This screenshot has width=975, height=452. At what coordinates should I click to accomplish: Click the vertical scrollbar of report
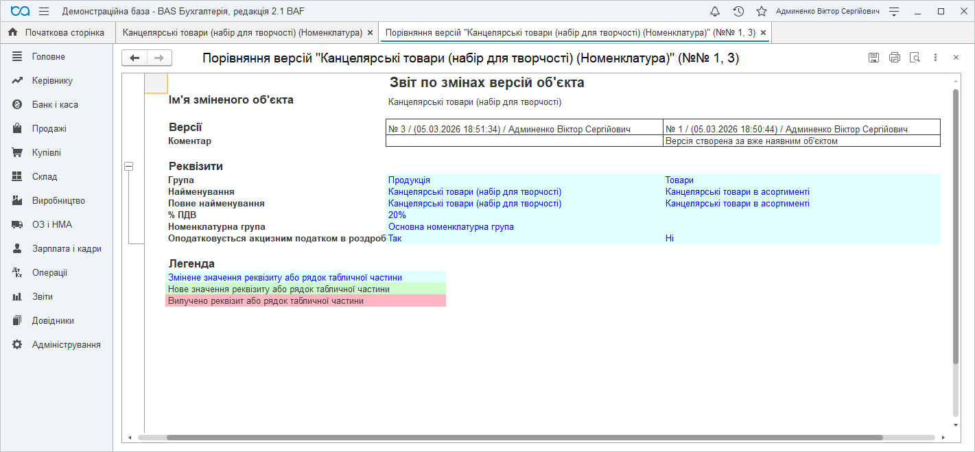(x=955, y=226)
